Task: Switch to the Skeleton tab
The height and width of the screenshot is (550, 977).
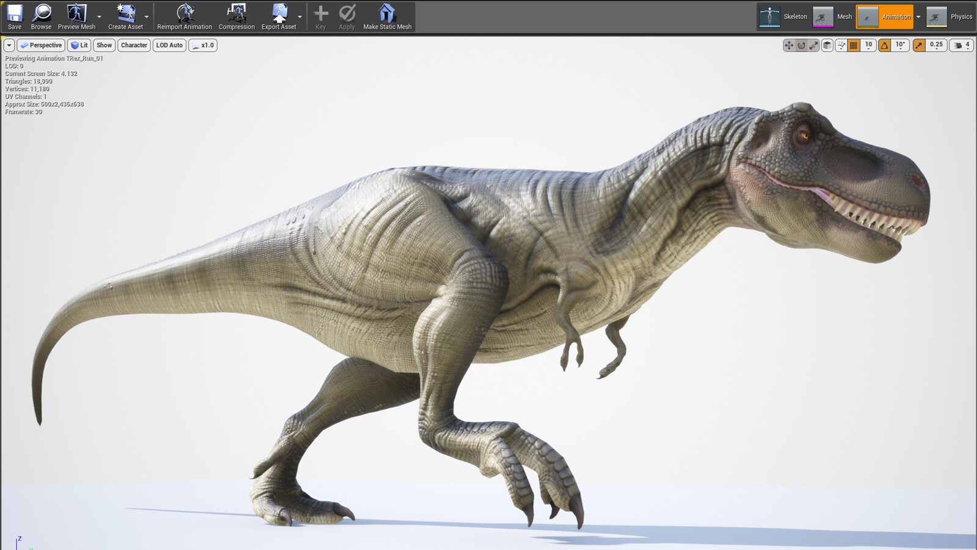Action: click(x=794, y=16)
